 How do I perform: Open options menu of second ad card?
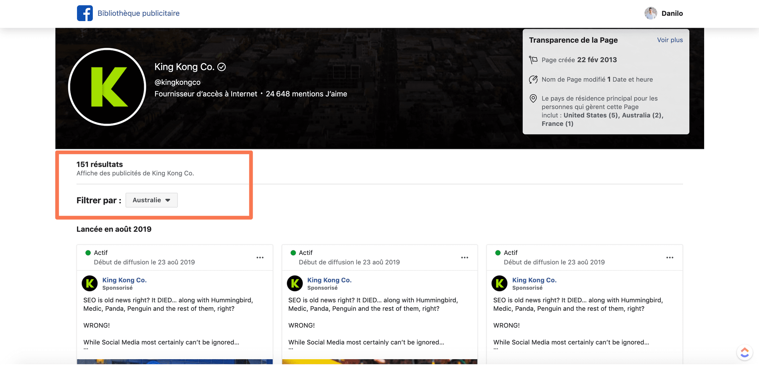[x=465, y=257]
